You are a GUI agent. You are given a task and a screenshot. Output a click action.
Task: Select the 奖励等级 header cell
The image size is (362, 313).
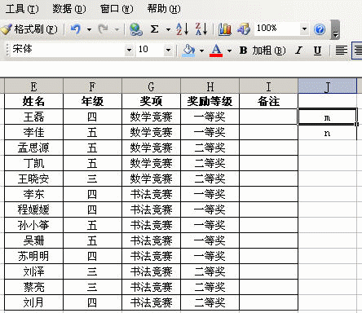point(210,101)
